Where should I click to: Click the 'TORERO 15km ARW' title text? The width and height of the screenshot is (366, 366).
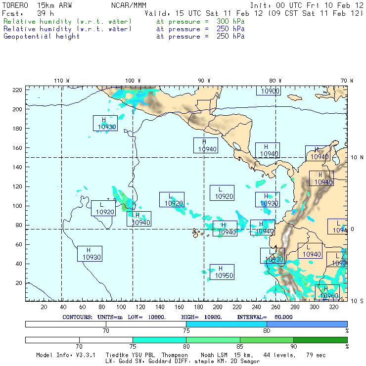tap(37, 5)
